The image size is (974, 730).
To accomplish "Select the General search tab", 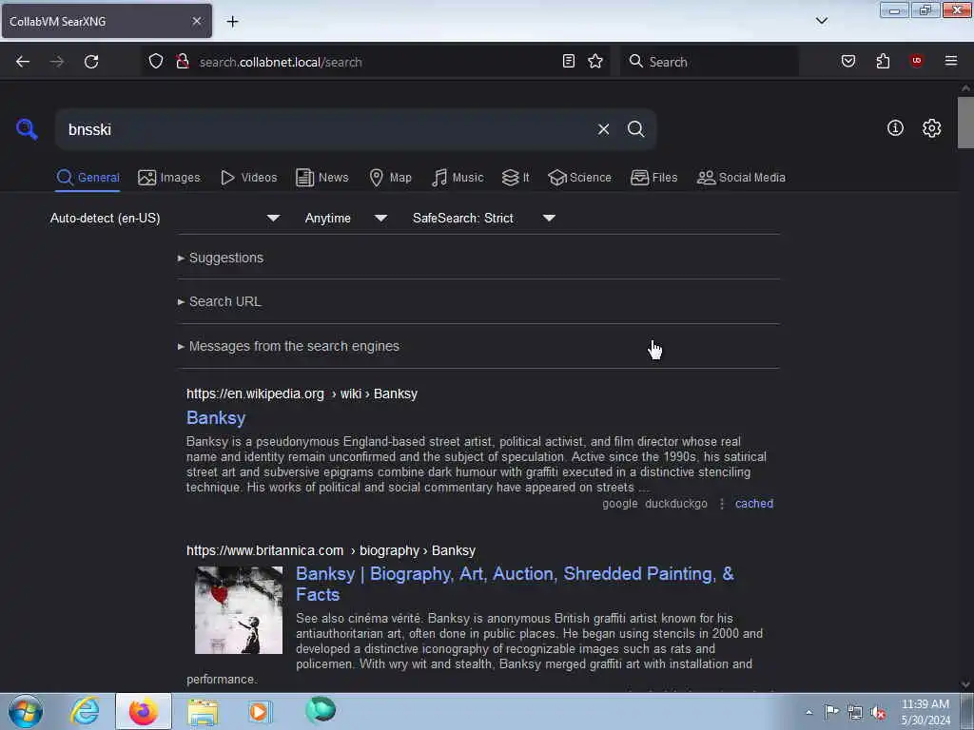I will pyautogui.click(x=88, y=178).
